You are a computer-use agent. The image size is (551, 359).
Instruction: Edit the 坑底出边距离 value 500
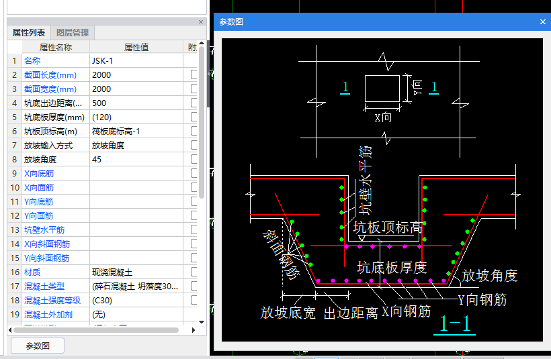[x=136, y=103]
